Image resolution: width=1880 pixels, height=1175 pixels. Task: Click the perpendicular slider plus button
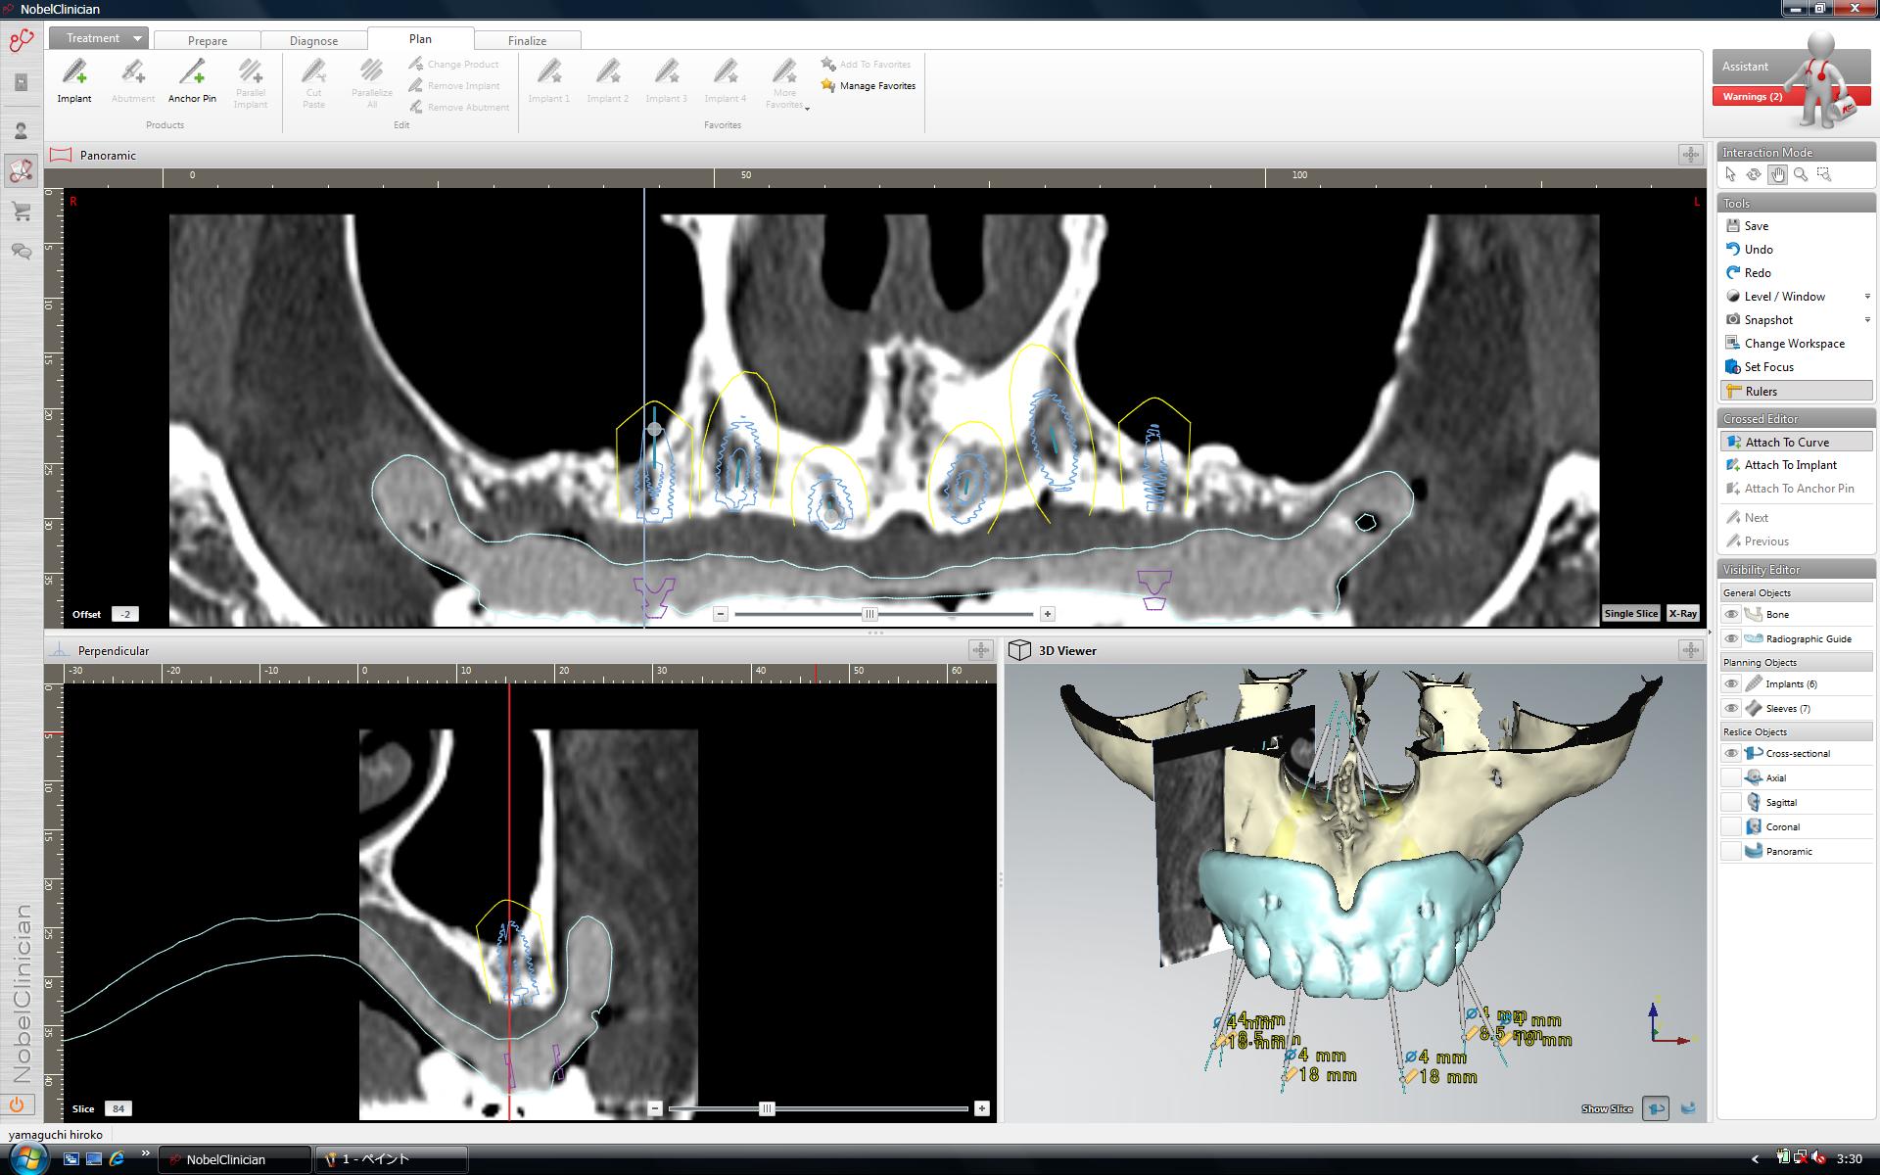click(981, 1108)
